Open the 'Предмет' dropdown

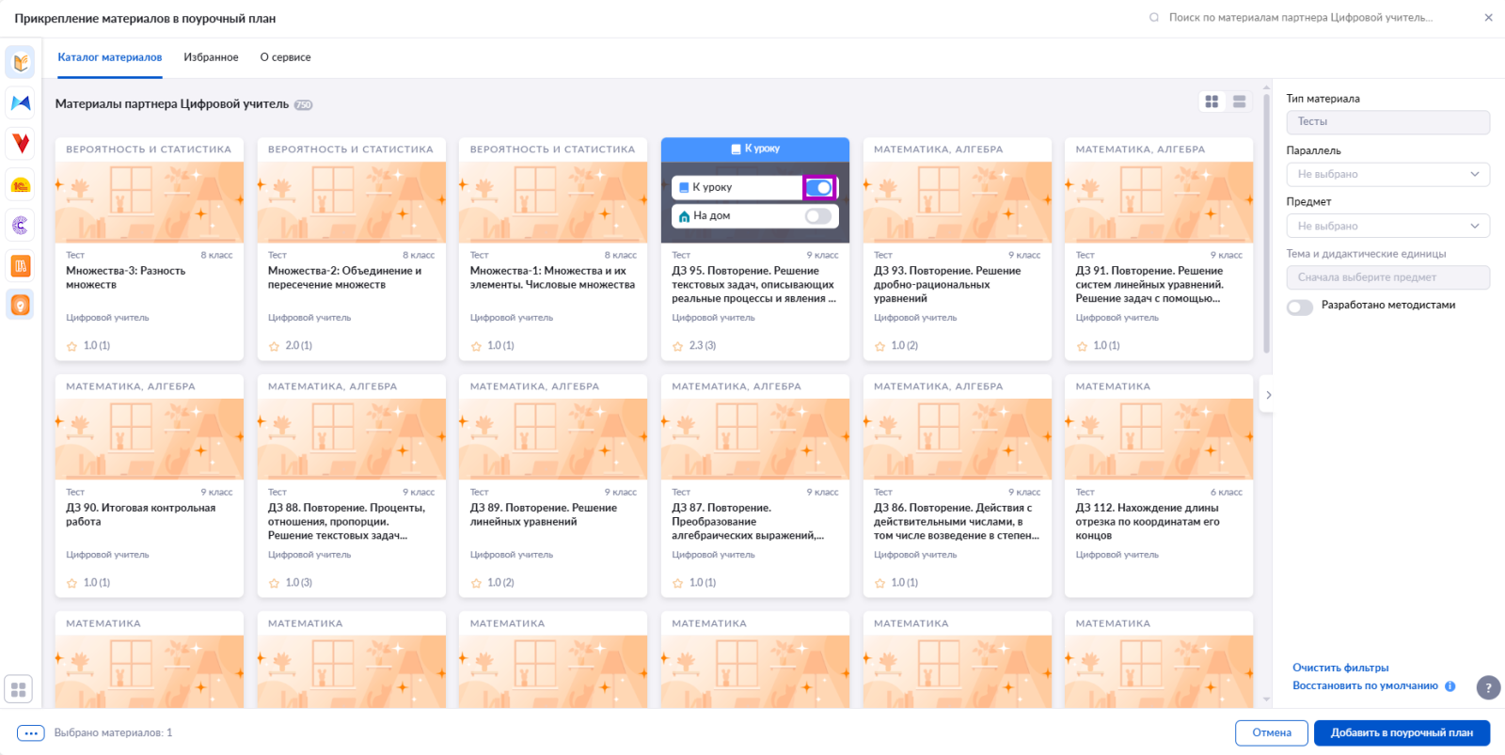[1388, 226]
